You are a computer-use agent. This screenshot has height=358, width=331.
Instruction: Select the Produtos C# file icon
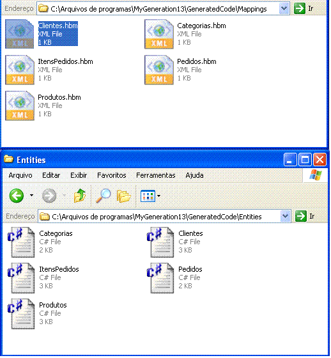(x=21, y=314)
